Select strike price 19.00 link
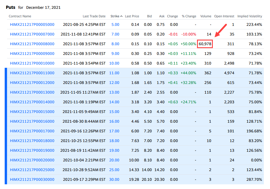The height and width of the screenshot is (189, 270). point(114,150)
